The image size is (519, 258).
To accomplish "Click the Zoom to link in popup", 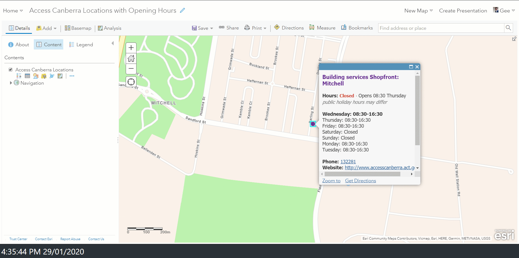I will 331,181.
